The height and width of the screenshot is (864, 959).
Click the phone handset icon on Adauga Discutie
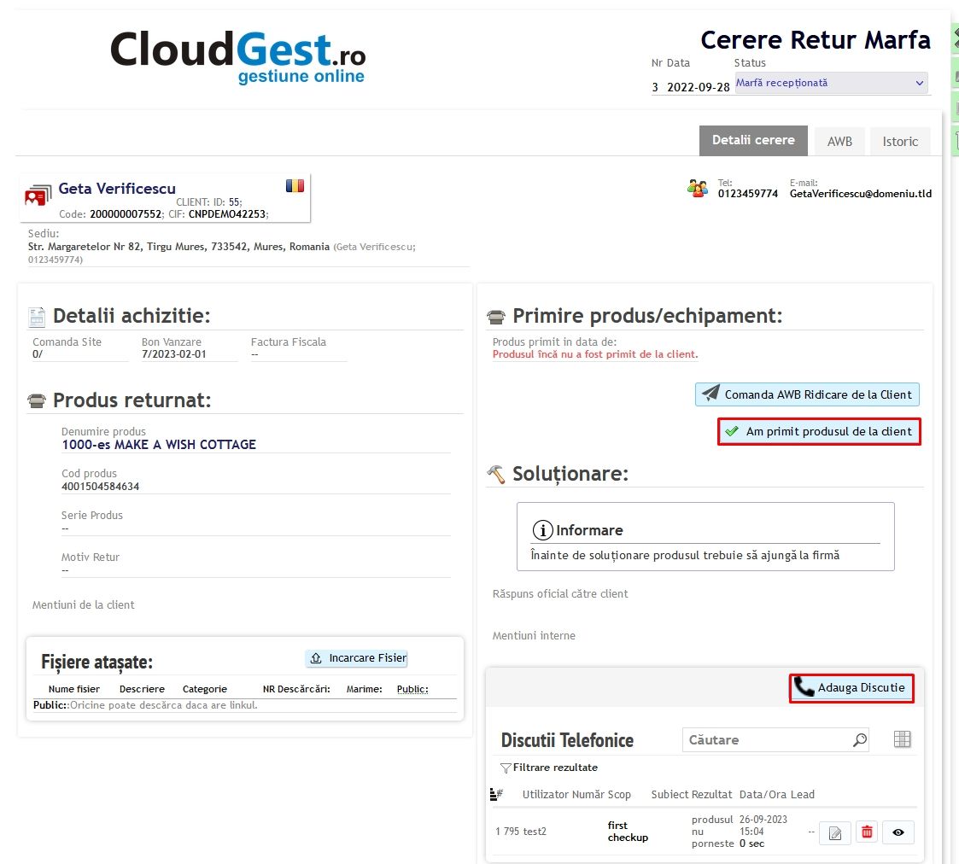[804, 687]
